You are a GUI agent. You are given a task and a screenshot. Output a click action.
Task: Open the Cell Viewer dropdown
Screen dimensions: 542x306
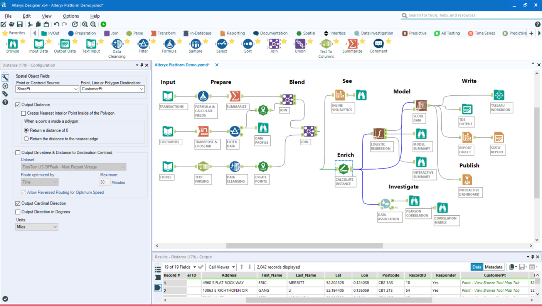point(222,267)
